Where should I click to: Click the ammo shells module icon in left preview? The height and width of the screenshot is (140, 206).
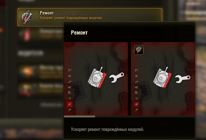70,76
